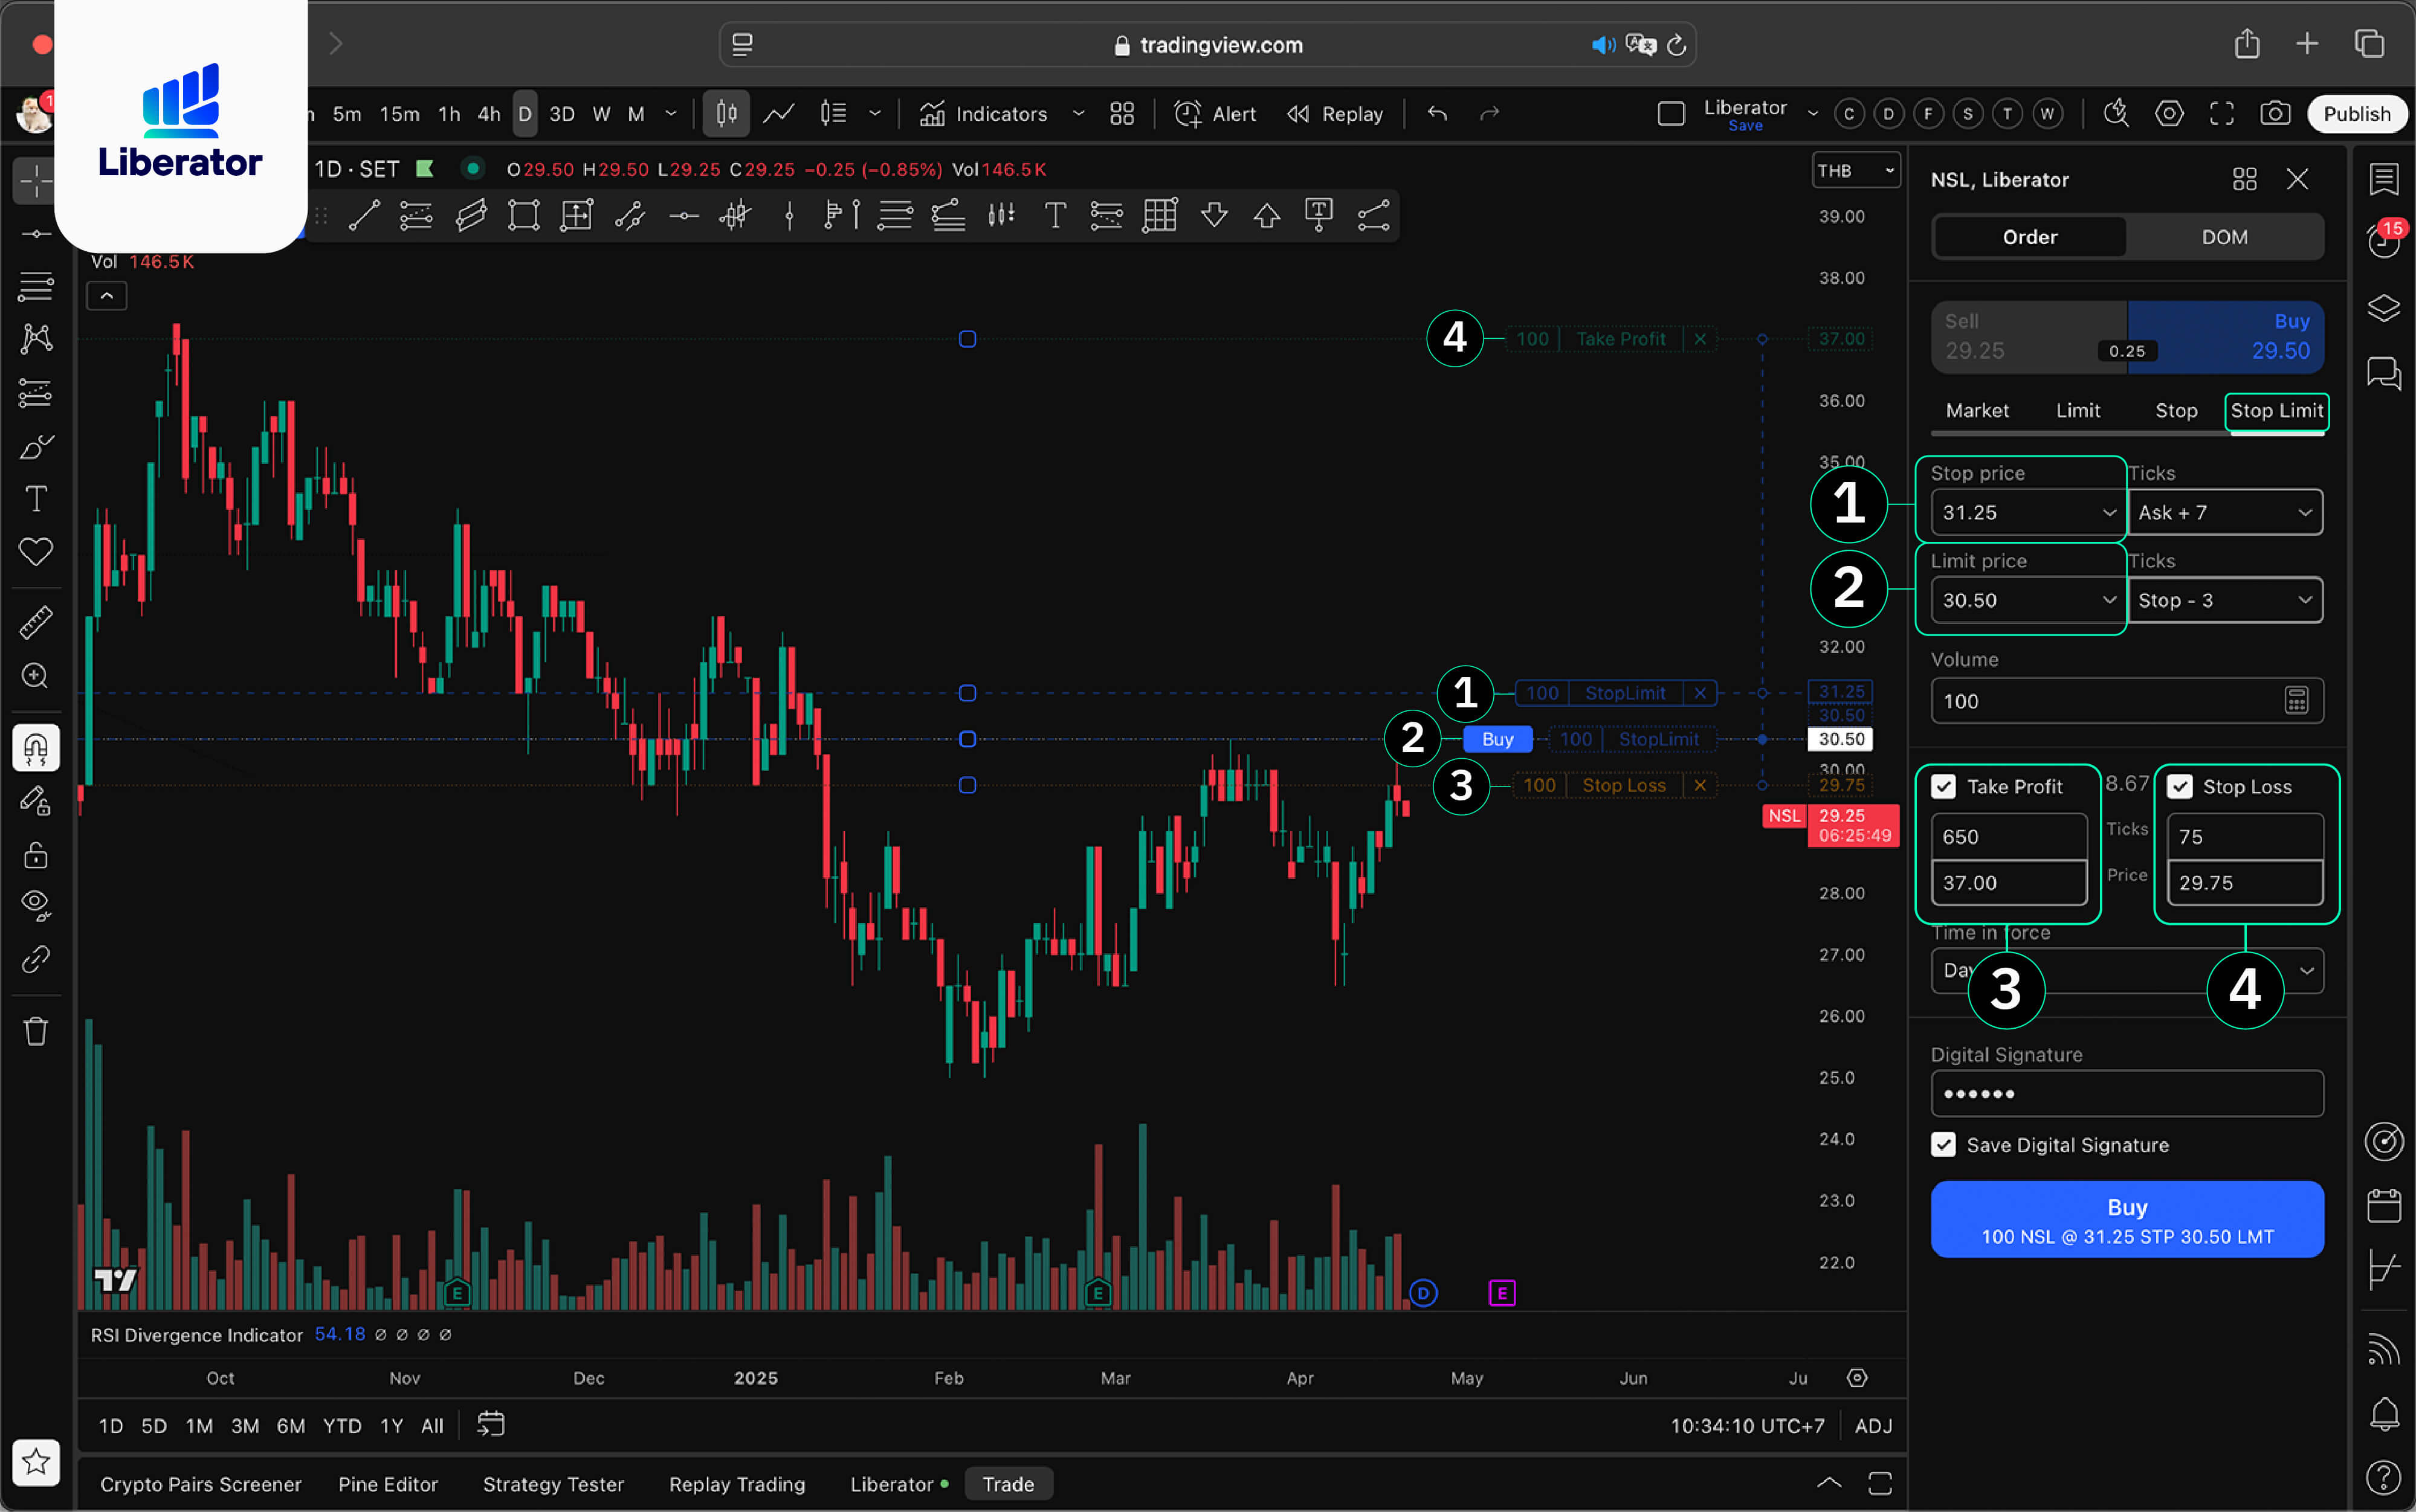Image resolution: width=2416 pixels, height=1512 pixels.
Task: Click the Publish button
Action: point(2356,114)
